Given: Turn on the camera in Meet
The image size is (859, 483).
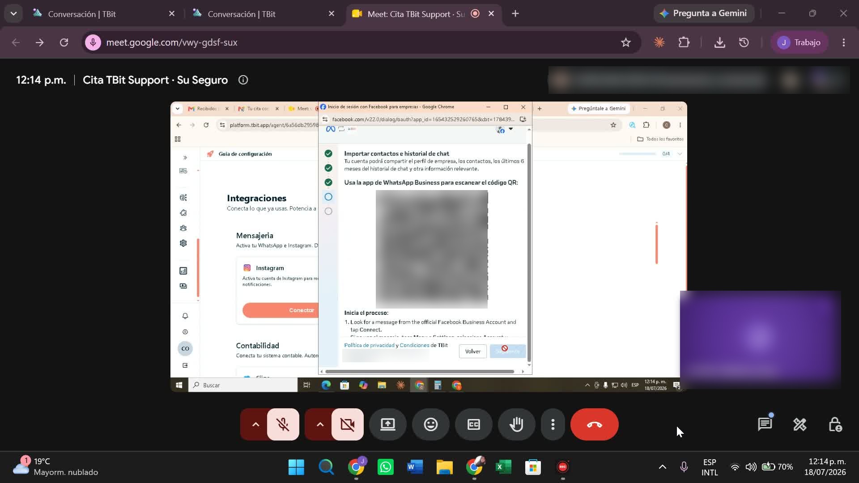Looking at the screenshot, I should tap(347, 424).
